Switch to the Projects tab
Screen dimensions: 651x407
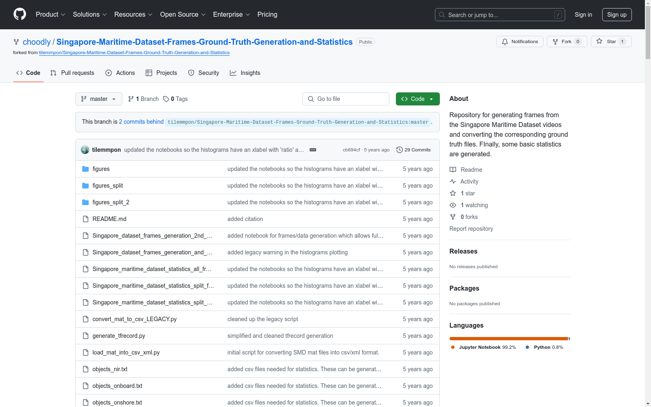click(x=162, y=73)
